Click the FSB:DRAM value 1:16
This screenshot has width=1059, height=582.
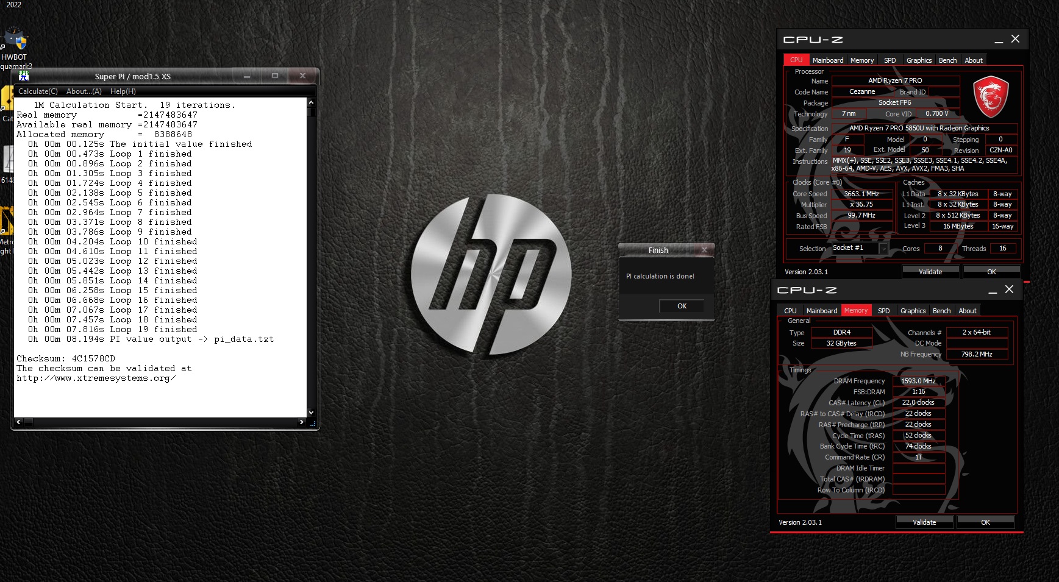pos(918,392)
